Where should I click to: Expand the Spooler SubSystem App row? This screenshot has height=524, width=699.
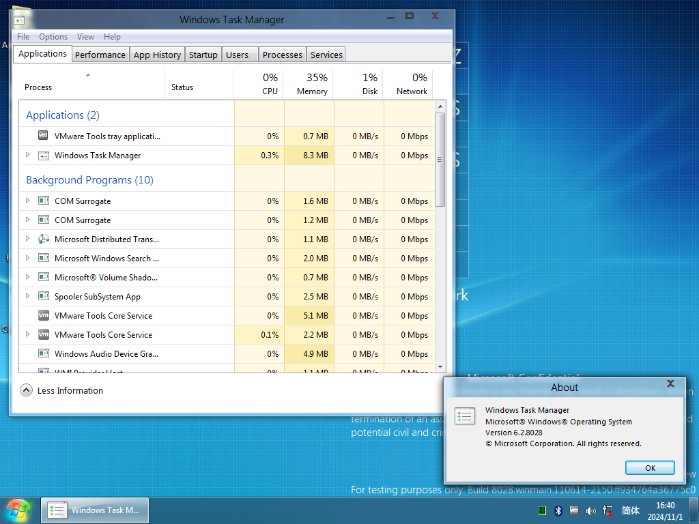pos(27,296)
